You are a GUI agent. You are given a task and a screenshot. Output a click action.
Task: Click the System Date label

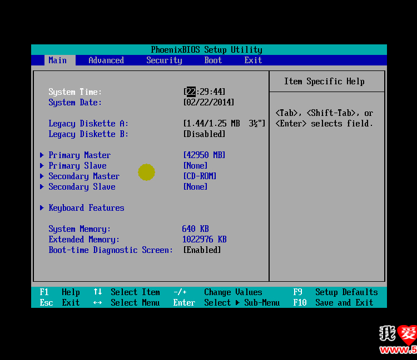75,103
